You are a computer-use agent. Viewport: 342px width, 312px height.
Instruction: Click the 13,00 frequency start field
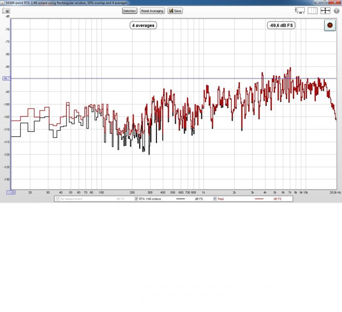pos(11,192)
